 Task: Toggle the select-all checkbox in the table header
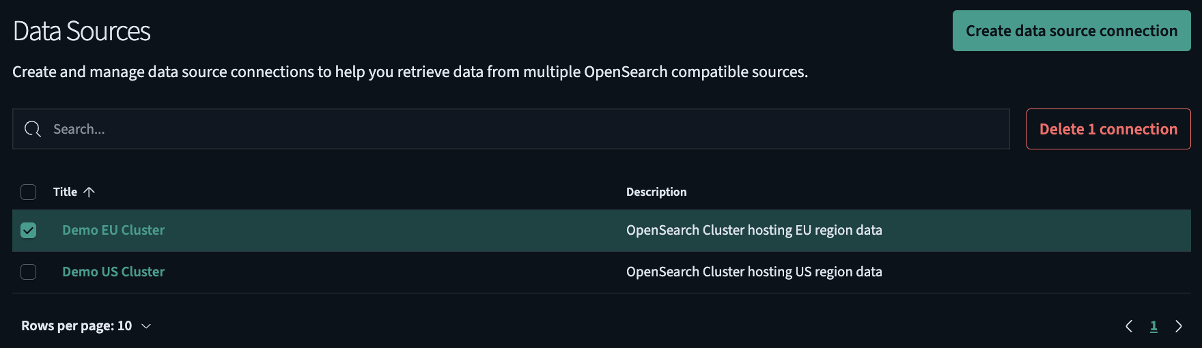[x=28, y=192]
